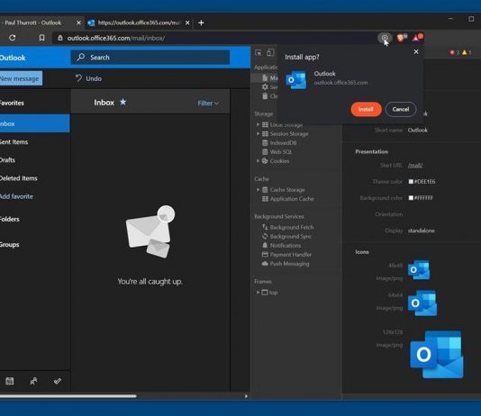Toggle the Inbox favorite star

click(123, 102)
